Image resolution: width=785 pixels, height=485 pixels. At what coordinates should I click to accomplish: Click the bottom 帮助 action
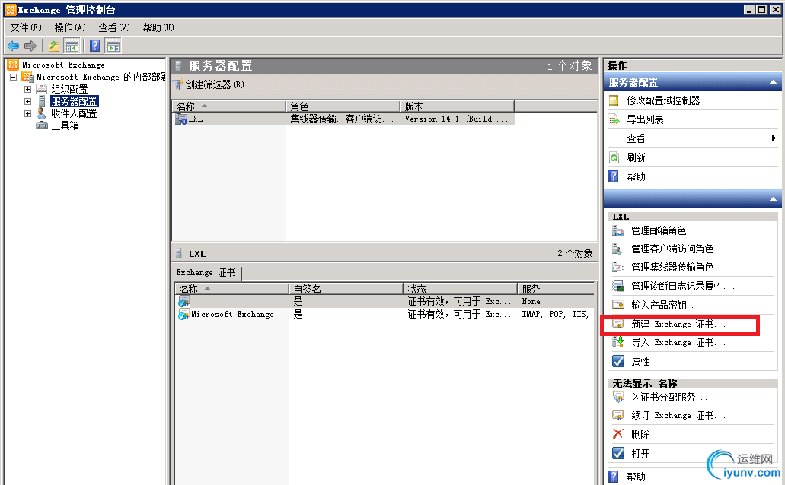click(x=636, y=477)
